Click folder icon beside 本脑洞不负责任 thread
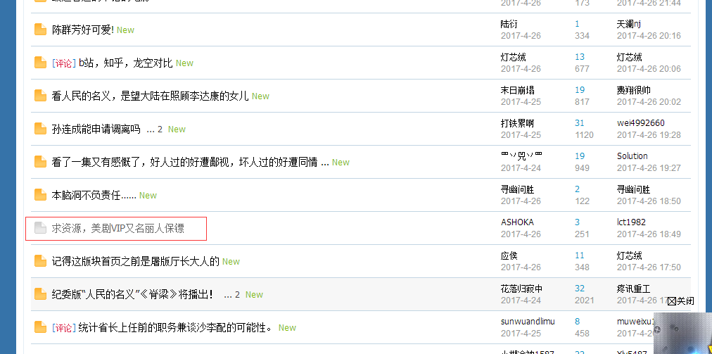The width and height of the screenshot is (712, 354). tap(40, 196)
